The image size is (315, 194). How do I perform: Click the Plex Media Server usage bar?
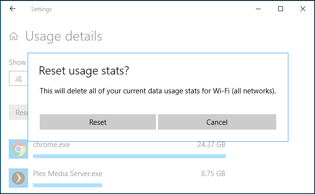pyautogui.click(x=68, y=185)
